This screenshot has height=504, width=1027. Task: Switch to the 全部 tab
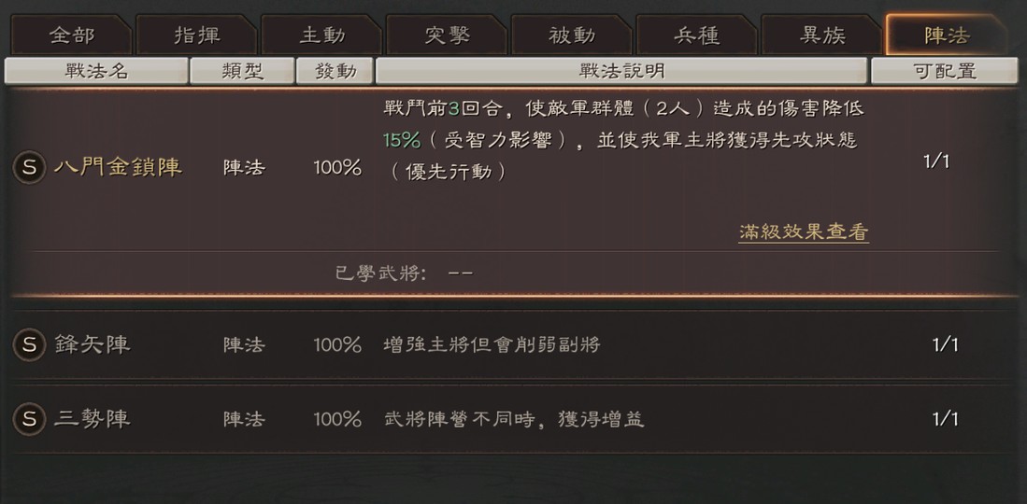pyautogui.click(x=71, y=35)
